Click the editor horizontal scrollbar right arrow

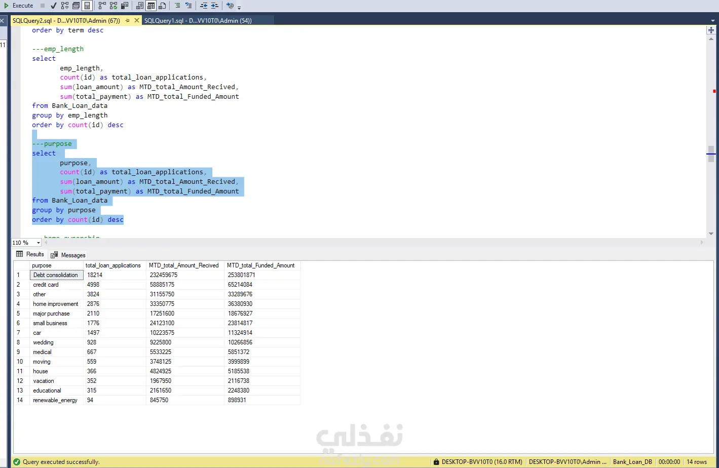coord(702,243)
